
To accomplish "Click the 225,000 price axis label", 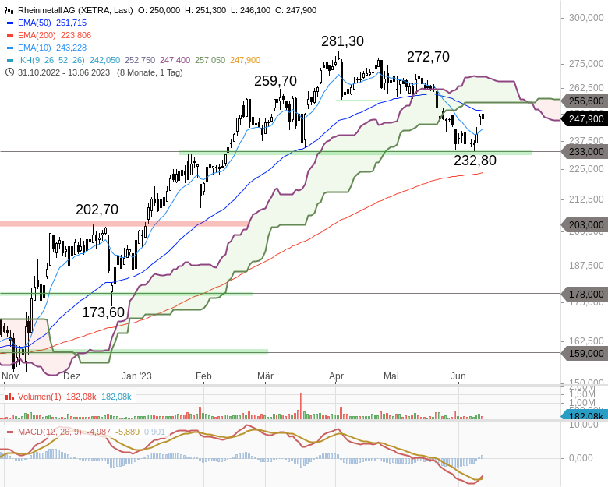I will 586,168.
